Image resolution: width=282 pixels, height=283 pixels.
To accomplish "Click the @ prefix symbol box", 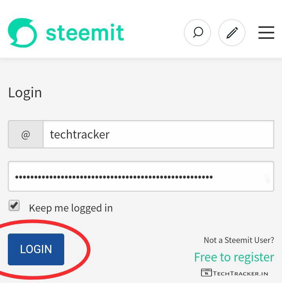I will point(26,135).
